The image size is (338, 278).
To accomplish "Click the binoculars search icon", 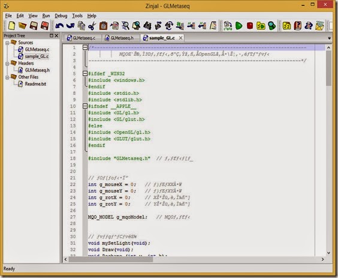I will (147, 26).
